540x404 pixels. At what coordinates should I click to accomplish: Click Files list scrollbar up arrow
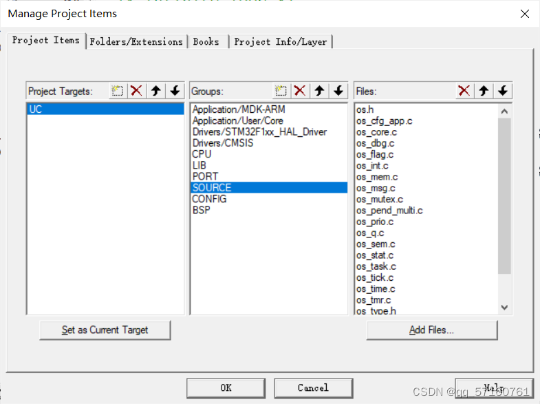[504, 111]
